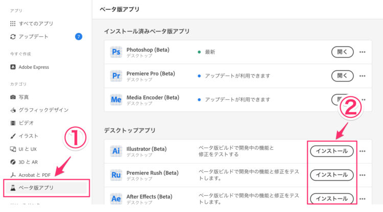Click the Illustrator (Beta) app name
Image resolution: width=383 pixels, height=212 pixels.
147,149
